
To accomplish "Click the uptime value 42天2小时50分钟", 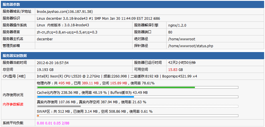I will (x=182, y=63).
